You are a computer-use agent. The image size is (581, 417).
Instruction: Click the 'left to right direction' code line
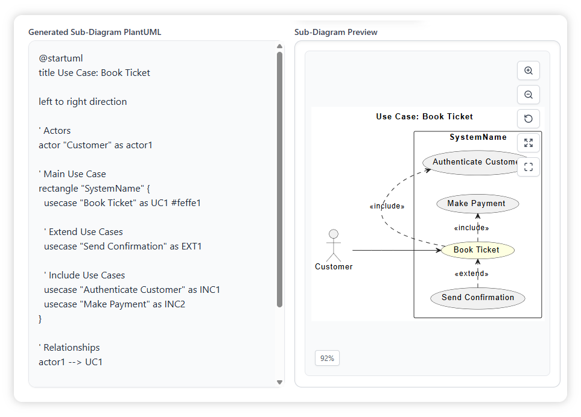click(83, 102)
